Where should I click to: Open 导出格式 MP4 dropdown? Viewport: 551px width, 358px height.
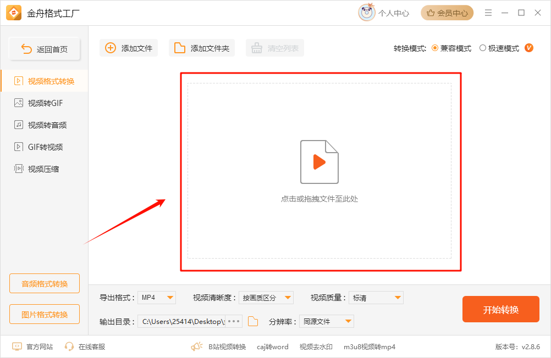[157, 298]
